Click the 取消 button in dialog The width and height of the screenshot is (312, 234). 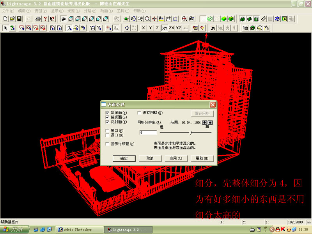(150, 158)
